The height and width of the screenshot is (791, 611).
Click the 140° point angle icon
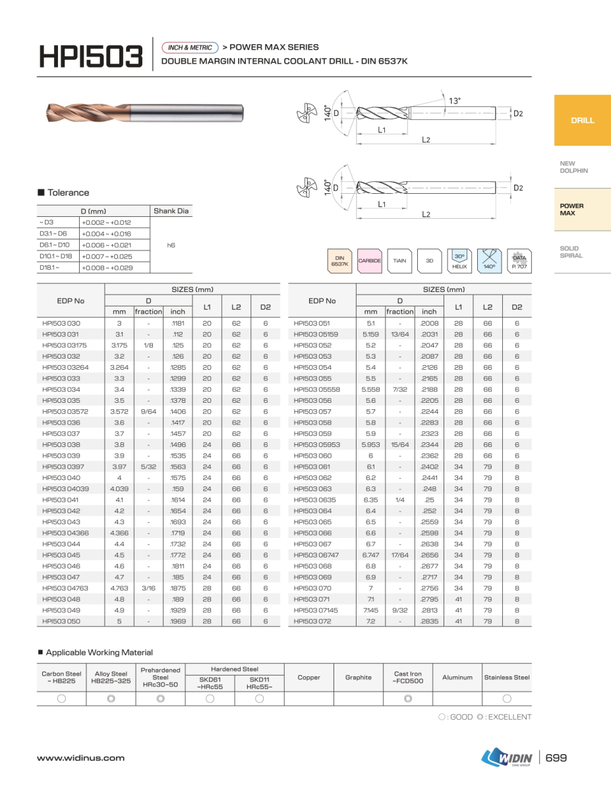tap(489, 260)
